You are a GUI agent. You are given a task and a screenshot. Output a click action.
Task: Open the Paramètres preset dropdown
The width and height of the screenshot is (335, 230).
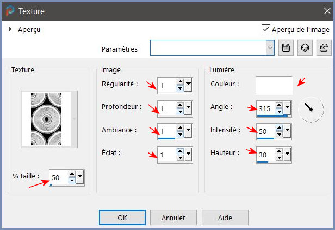click(x=270, y=48)
